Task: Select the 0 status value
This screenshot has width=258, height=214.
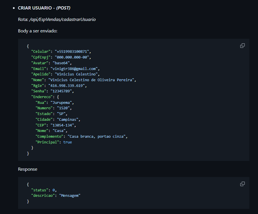Action: click(x=54, y=190)
